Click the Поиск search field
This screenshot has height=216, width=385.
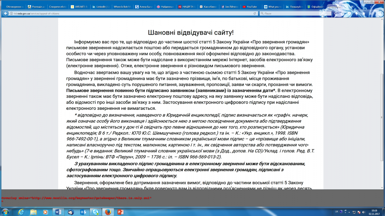click(295, 13)
